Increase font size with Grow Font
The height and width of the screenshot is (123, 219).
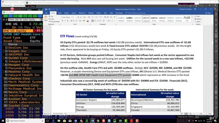click(x=78, y=17)
